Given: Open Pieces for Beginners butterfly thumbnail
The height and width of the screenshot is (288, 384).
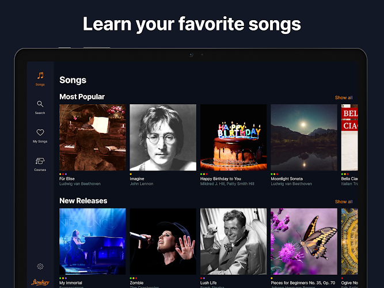Looking at the screenshot, I should tap(303, 241).
